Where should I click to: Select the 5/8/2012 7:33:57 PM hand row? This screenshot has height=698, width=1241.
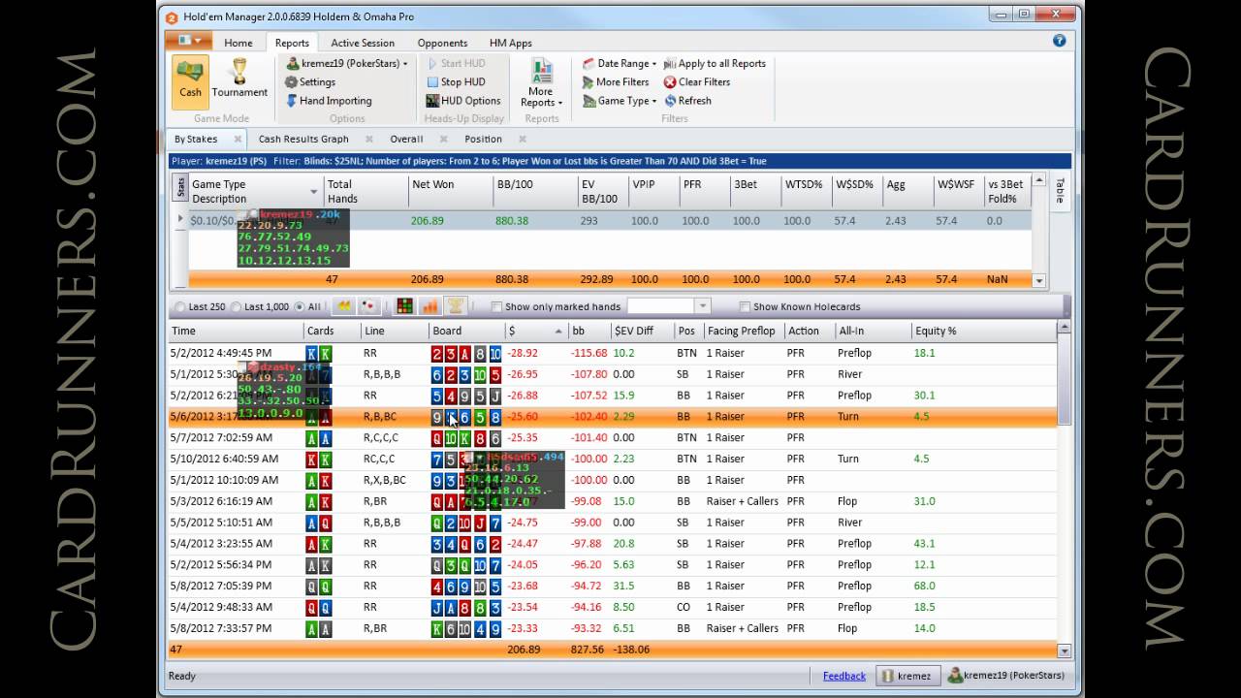(613, 628)
